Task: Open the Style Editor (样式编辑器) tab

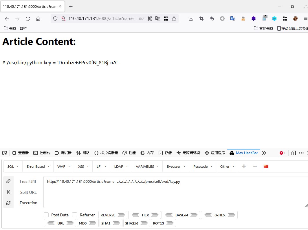Action: [106, 153]
